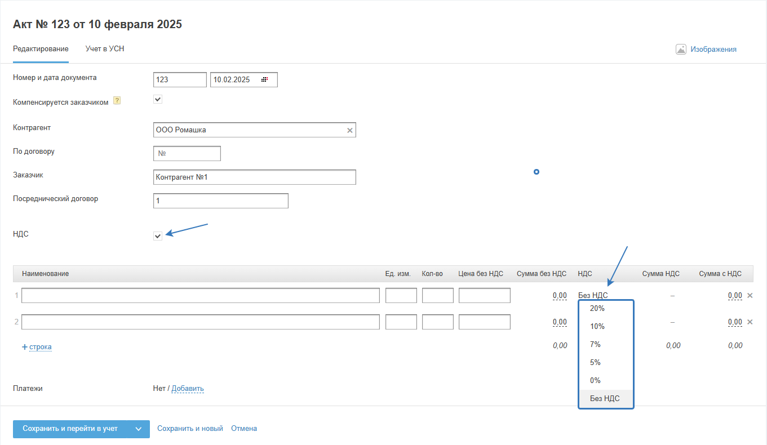Click Сохранить и перейти в учет button
This screenshot has height=445, width=767.
[x=70, y=429]
